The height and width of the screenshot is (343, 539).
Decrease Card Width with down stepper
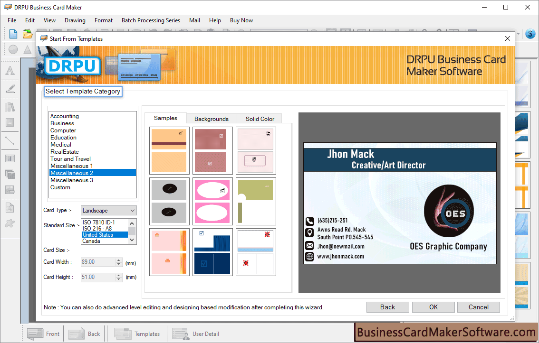click(x=119, y=264)
